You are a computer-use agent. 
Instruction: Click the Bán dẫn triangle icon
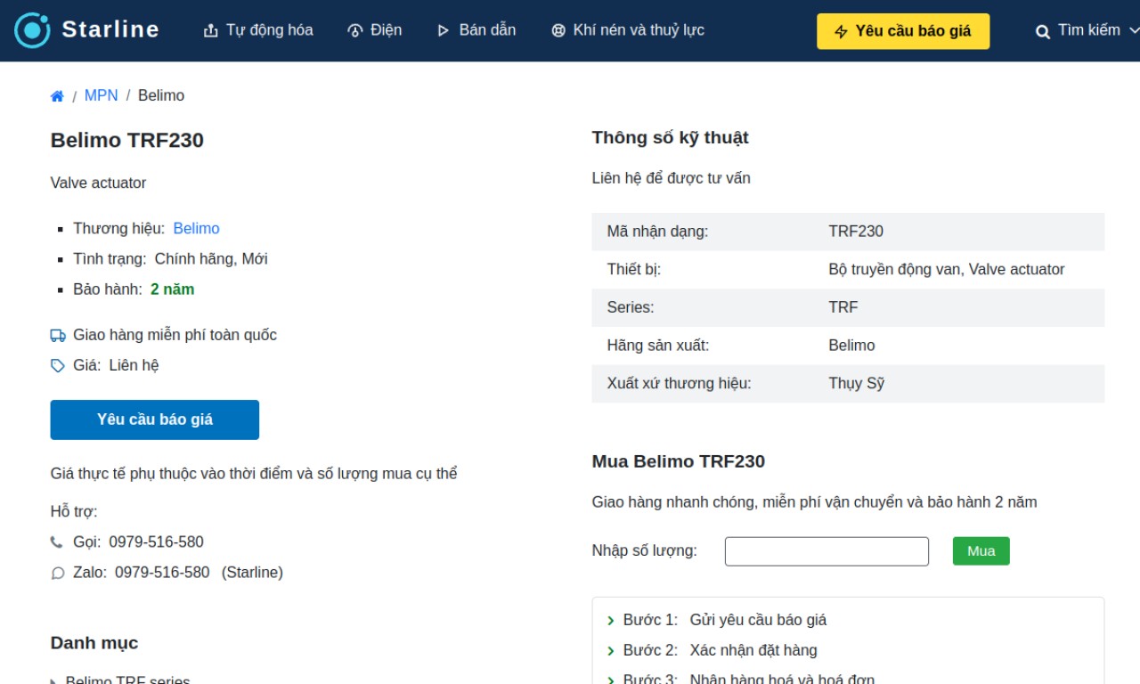point(444,31)
